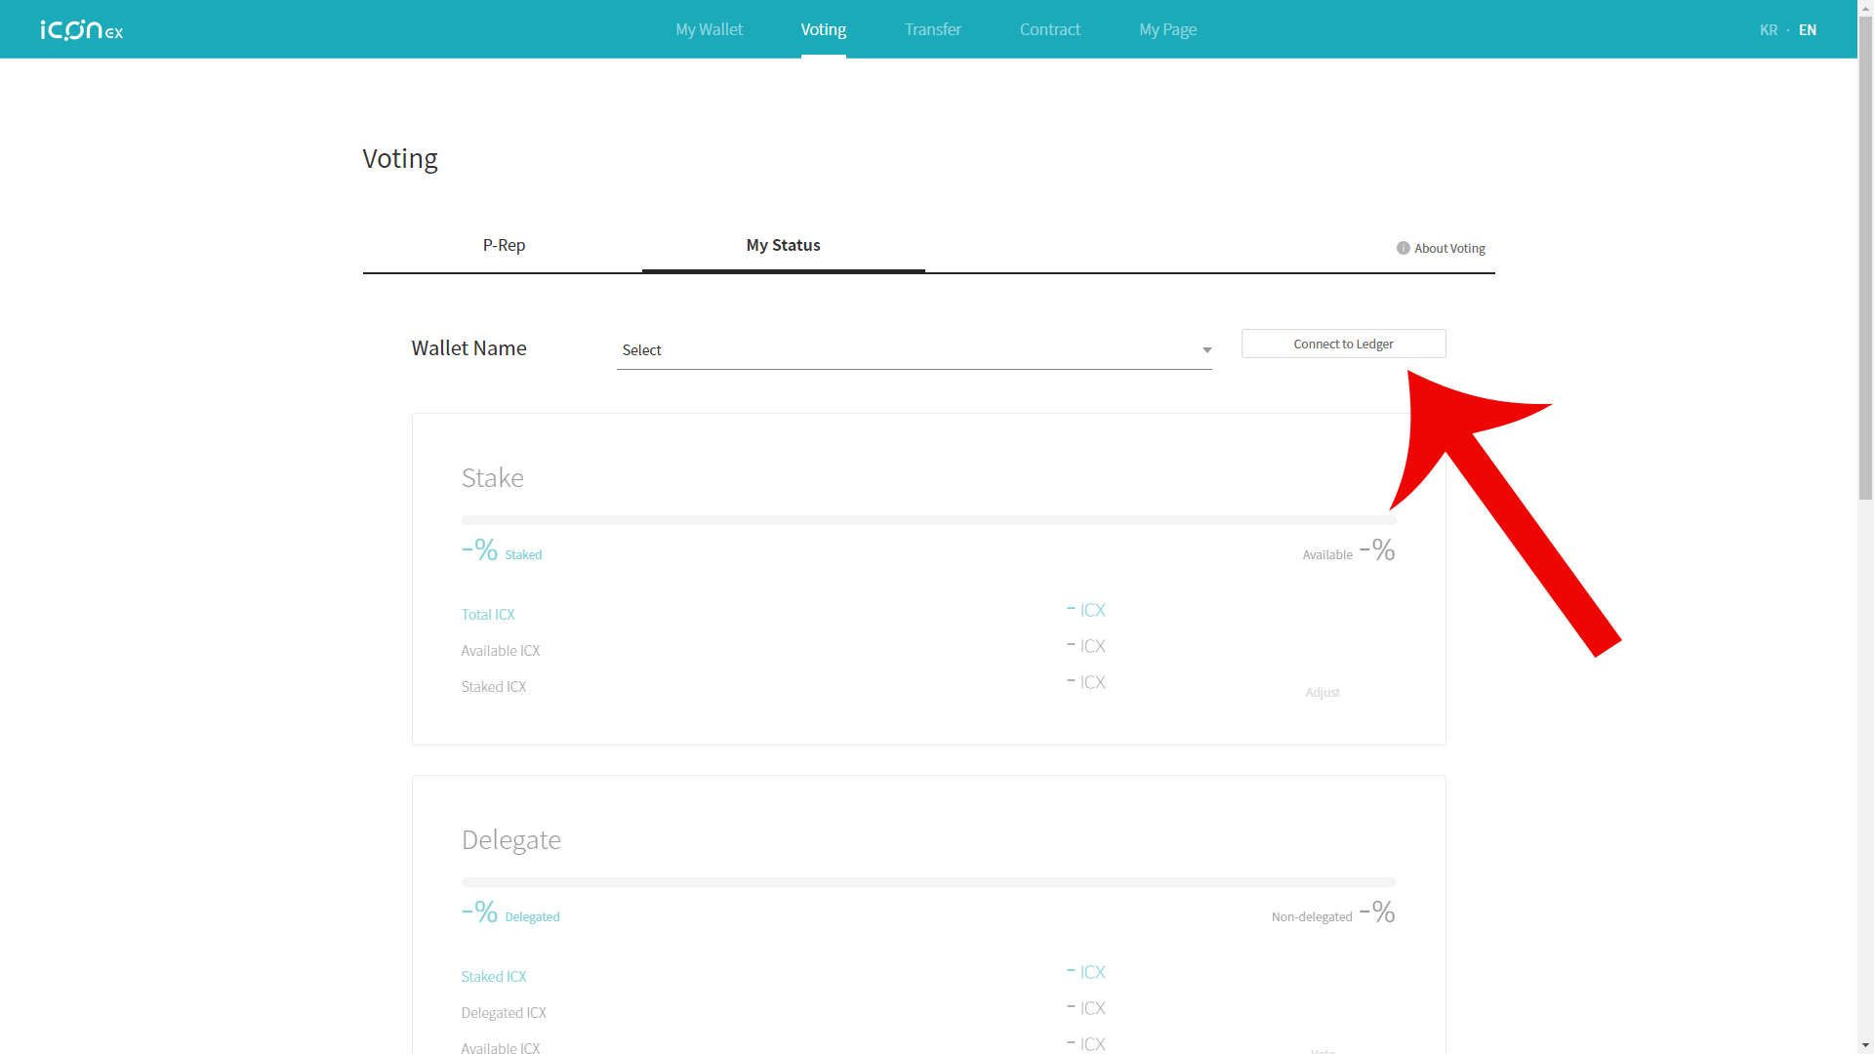The height and width of the screenshot is (1054, 1874).
Task: Click the page scrollbar down arrow
Action: click(x=1865, y=1045)
